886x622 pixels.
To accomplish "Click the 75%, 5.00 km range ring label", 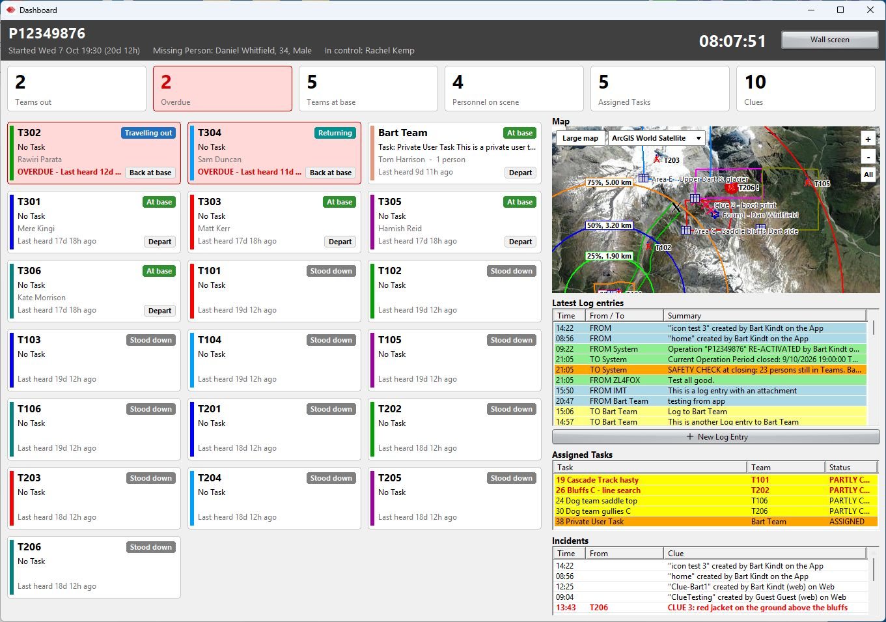I will point(609,182).
